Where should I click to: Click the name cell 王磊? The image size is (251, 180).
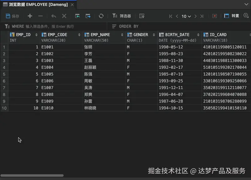(x=104, y=61)
